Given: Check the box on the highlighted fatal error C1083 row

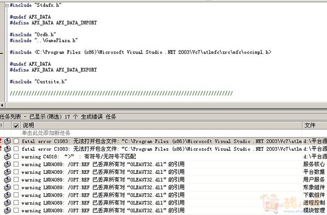Looking at the screenshot, I should click(x=16, y=141).
